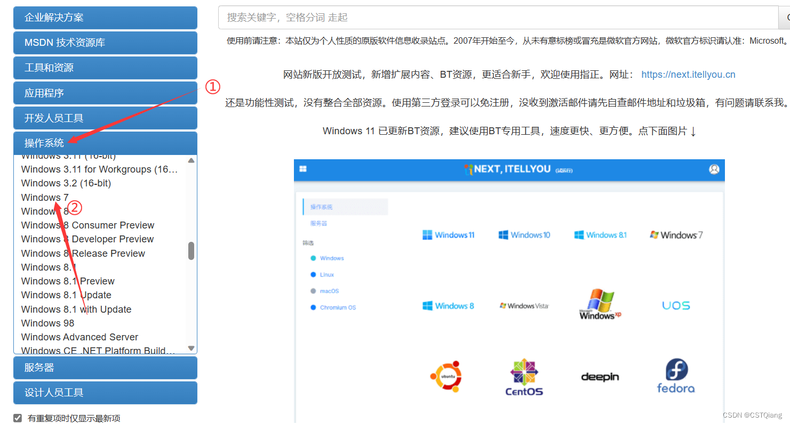Click the operating system list scrollbar thumb

191,251
